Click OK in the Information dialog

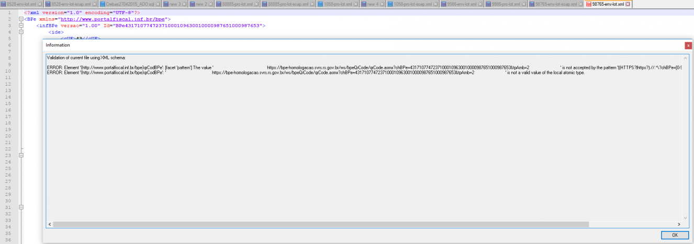(675, 236)
